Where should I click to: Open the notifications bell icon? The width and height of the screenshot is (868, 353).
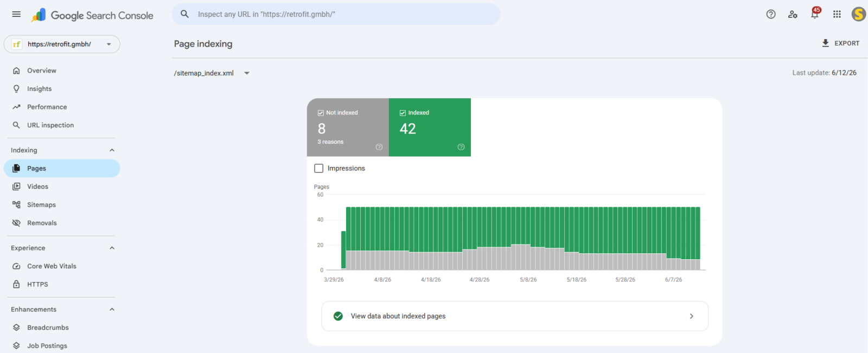tap(815, 14)
